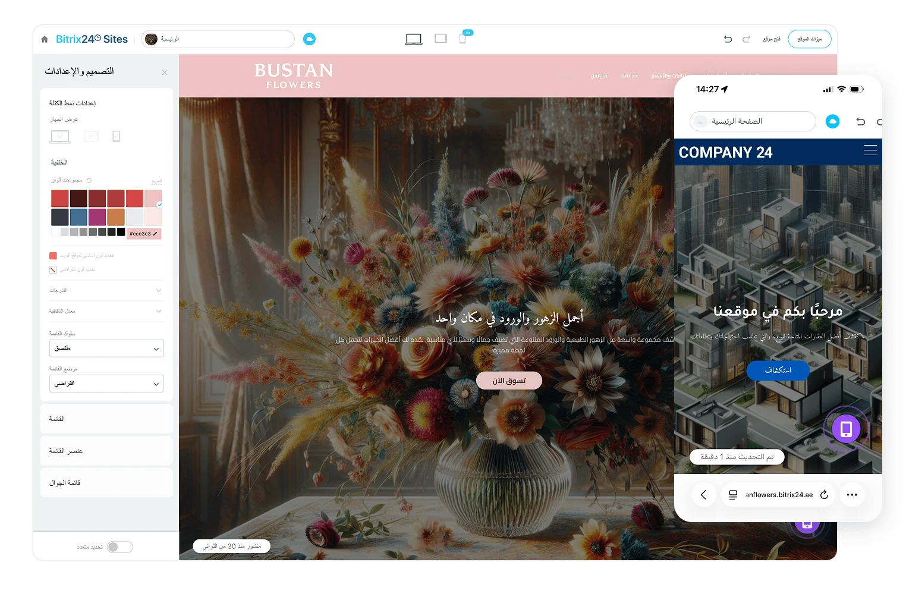Image resolution: width=906 pixels, height=603 pixels.
Task: Open the hamburger menu on COMPANY 24 header
Action: [870, 150]
